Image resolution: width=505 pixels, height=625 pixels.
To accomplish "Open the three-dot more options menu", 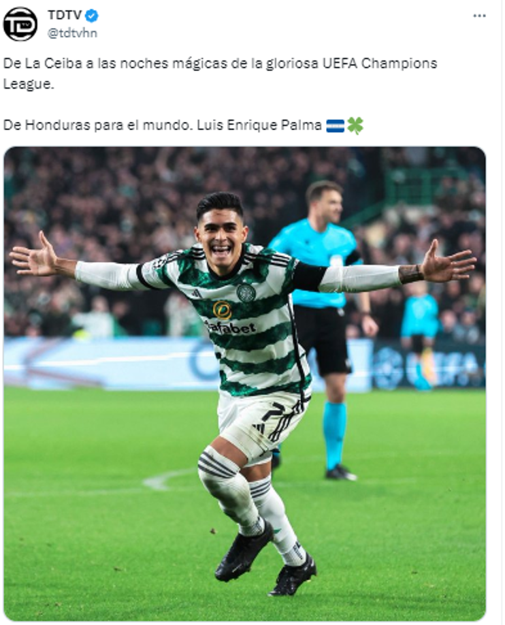I will [479, 16].
